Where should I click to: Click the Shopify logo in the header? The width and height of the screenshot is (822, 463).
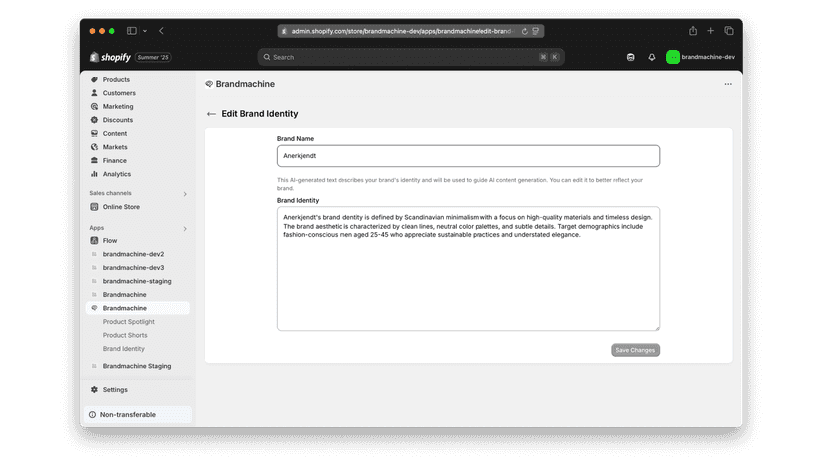point(110,57)
